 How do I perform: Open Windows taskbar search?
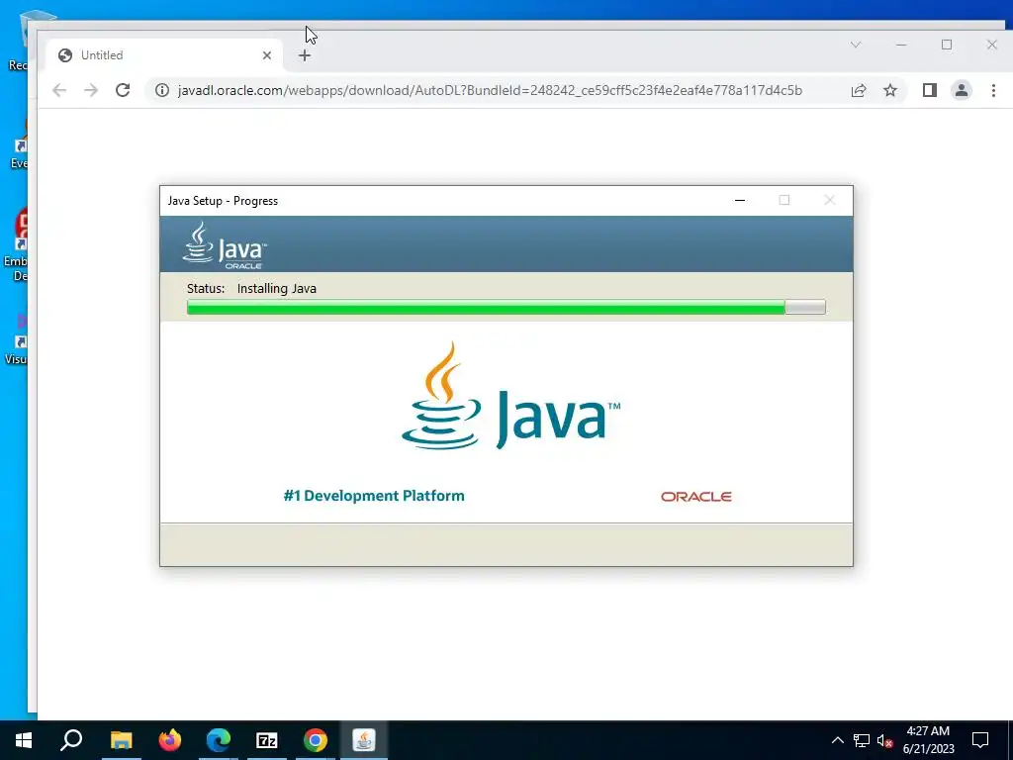point(71,740)
